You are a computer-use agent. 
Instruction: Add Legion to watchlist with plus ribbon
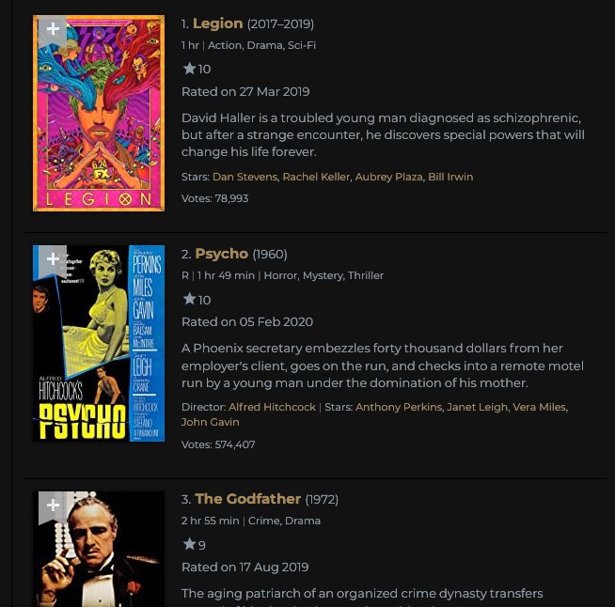tap(53, 30)
